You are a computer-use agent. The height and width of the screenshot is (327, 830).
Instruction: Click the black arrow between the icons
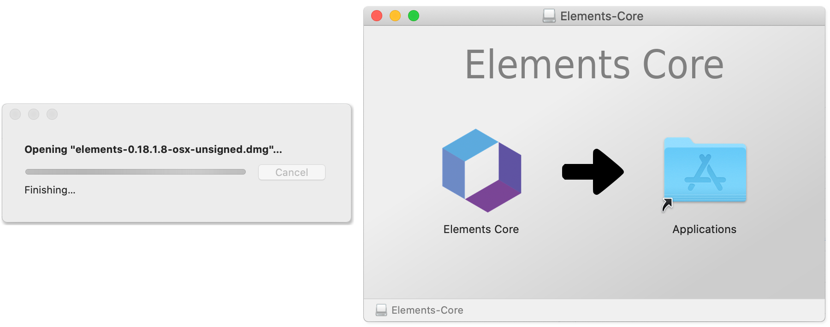tap(593, 172)
